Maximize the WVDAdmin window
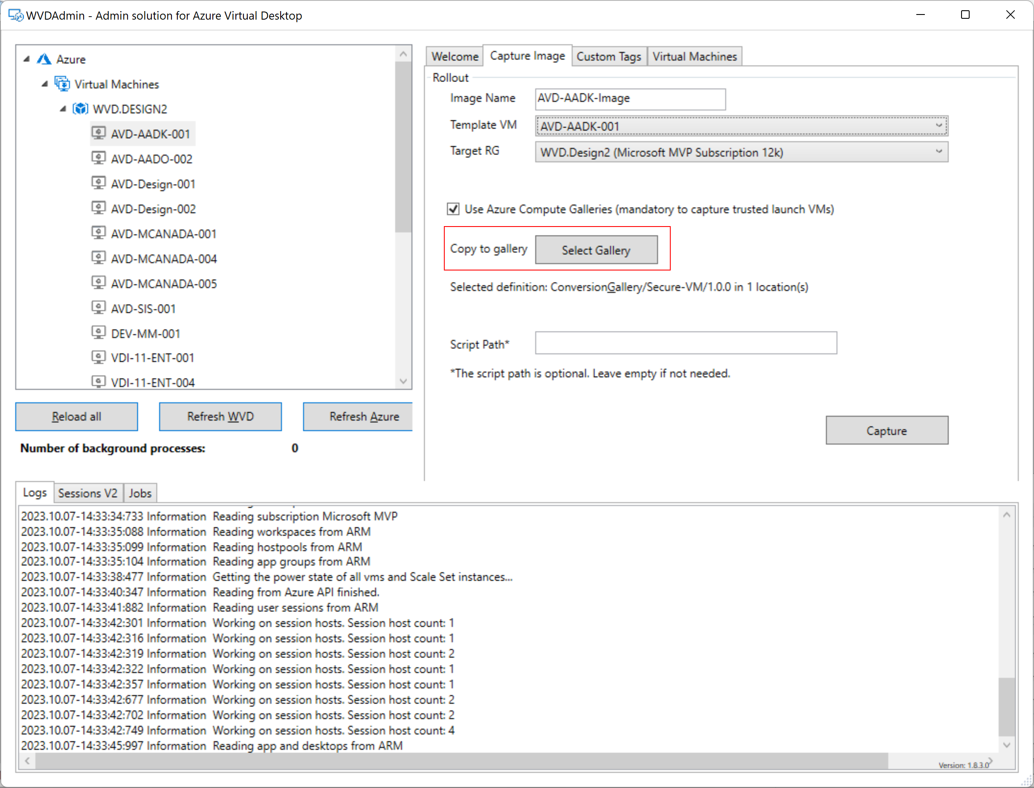The width and height of the screenshot is (1034, 788). pyautogui.click(x=965, y=15)
